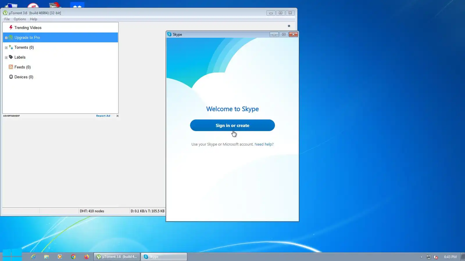This screenshot has height=261, width=465.
Task: Open the uTorrent File menu
Action: point(7,19)
